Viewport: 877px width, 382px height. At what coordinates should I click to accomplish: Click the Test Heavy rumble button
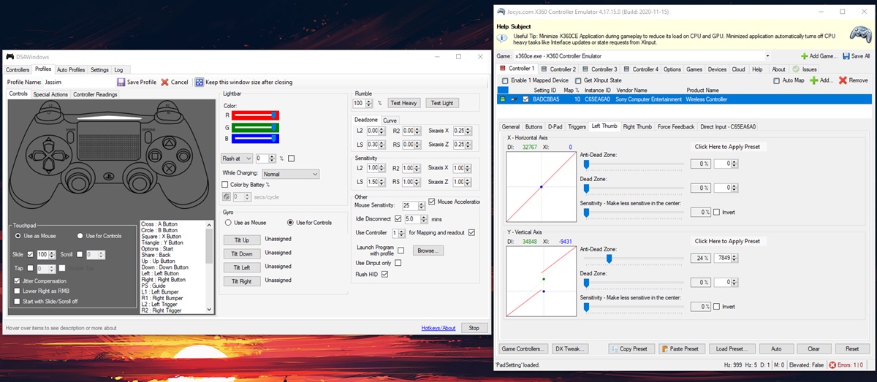[x=403, y=103]
